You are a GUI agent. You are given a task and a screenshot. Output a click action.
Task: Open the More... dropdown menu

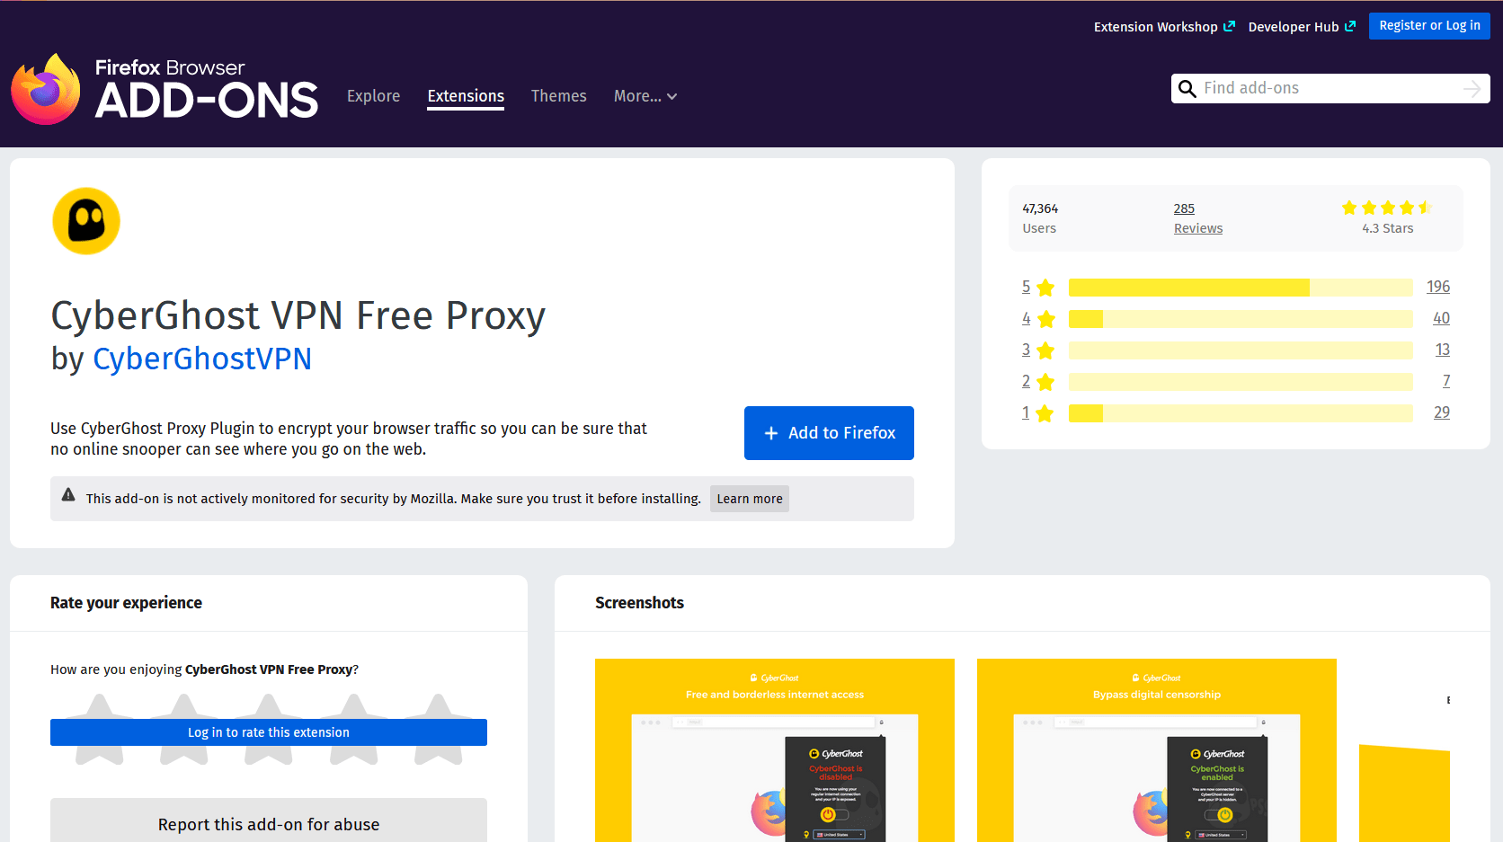pyautogui.click(x=645, y=96)
